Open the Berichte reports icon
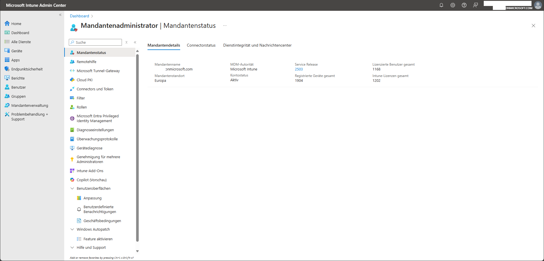The image size is (544, 261). (x=7, y=78)
